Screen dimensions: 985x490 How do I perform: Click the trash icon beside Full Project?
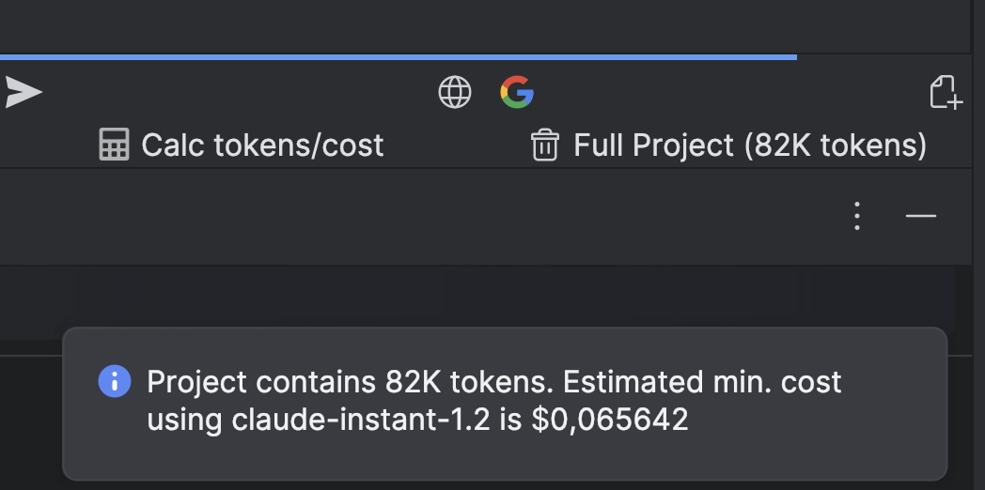[x=545, y=145]
